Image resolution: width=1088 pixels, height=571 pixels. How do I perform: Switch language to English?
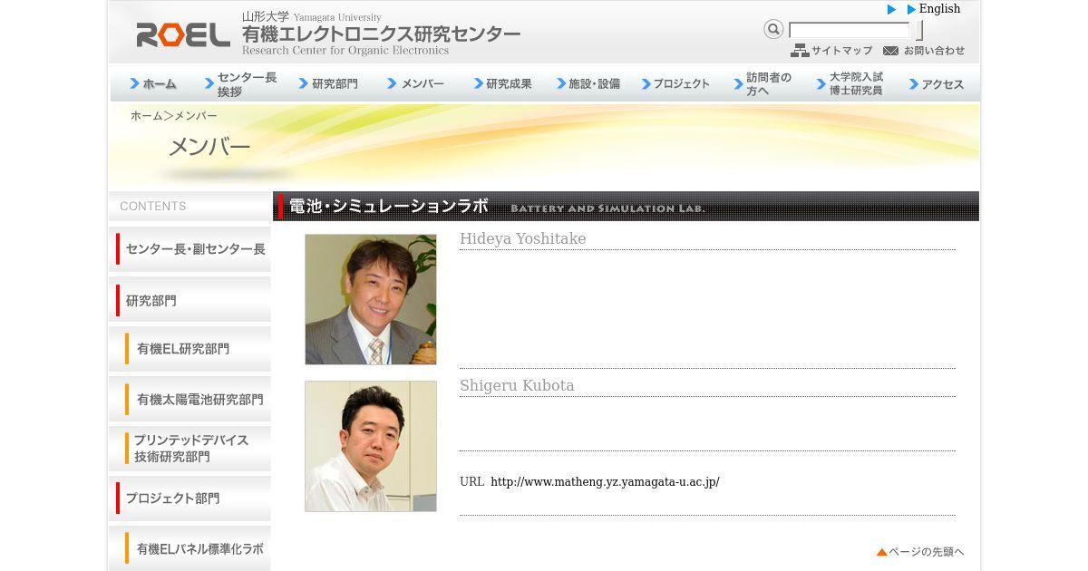(x=939, y=9)
